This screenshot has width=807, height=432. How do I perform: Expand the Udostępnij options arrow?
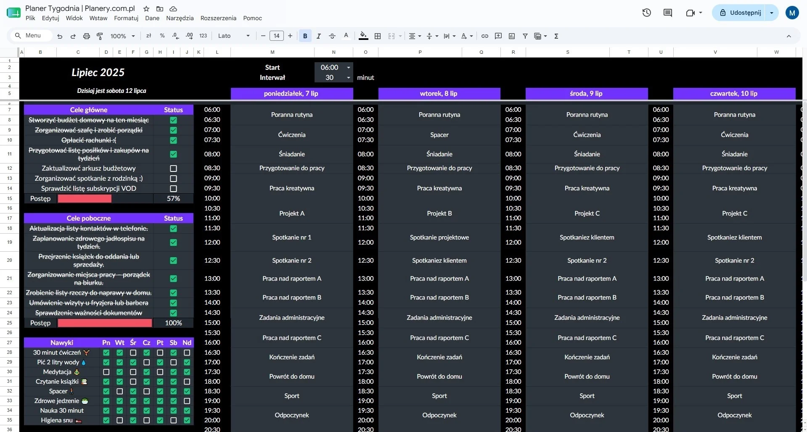[772, 13]
